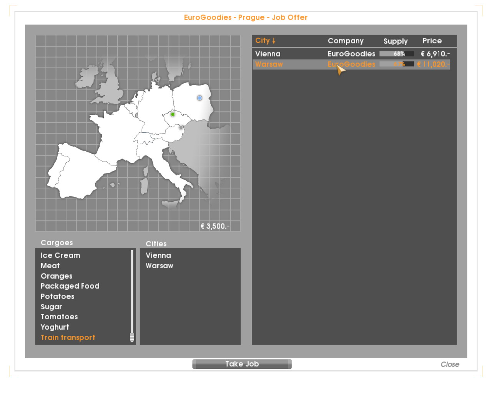Select Yoghurt from the Cargoes list
This screenshot has height=393, width=492.
click(x=55, y=327)
